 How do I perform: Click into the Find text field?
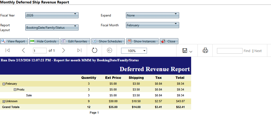click(229, 51)
